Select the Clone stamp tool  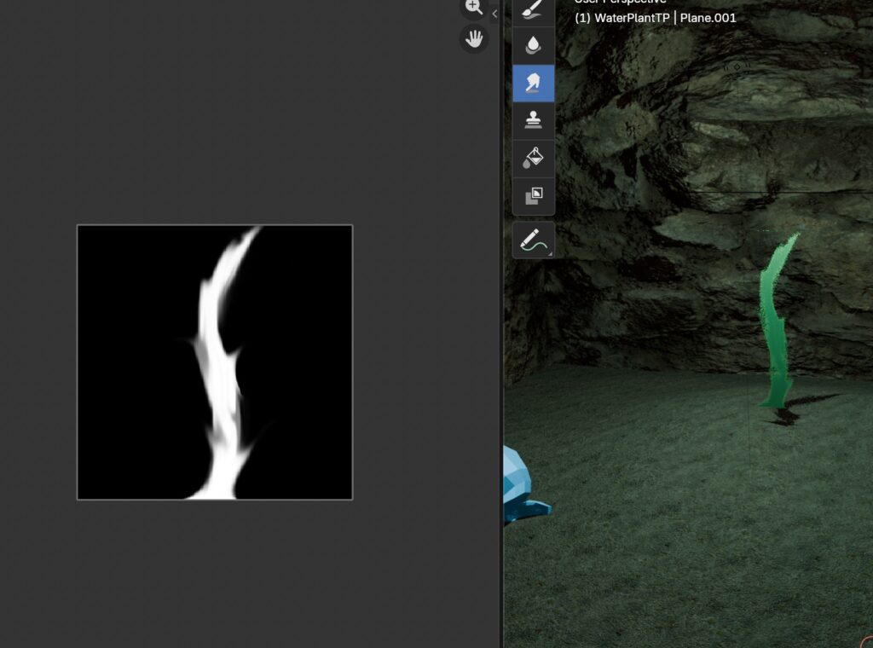pos(534,120)
